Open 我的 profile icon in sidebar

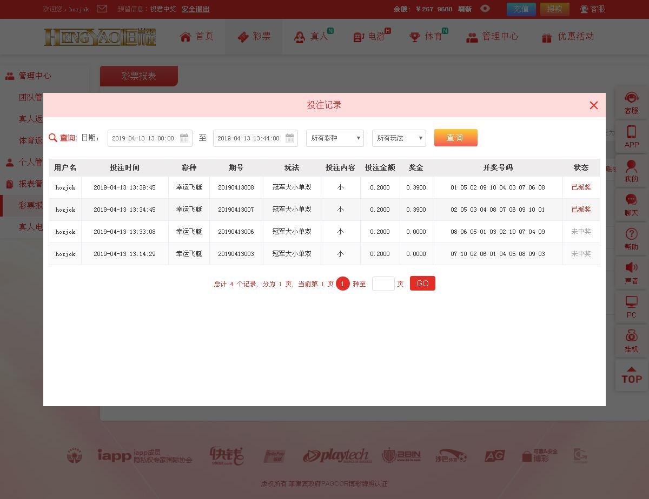pyautogui.click(x=631, y=171)
